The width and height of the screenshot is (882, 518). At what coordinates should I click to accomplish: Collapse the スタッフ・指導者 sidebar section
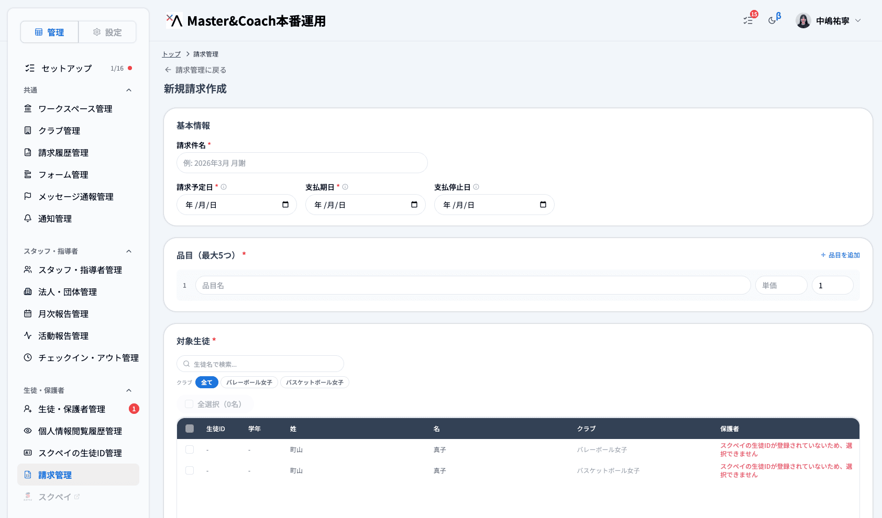coord(129,251)
